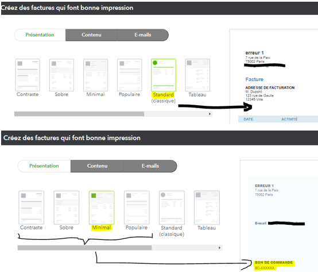Switch to the E-mails tab in the top panel

point(143,35)
